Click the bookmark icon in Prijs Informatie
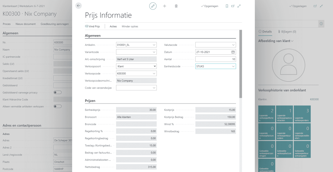The width and height of the screenshot is (333, 172). click(227, 6)
